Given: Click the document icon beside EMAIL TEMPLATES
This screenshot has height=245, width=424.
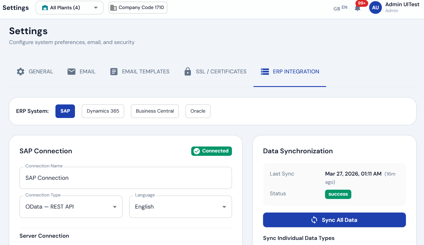Looking at the screenshot, I should click(x=114, y=71).
